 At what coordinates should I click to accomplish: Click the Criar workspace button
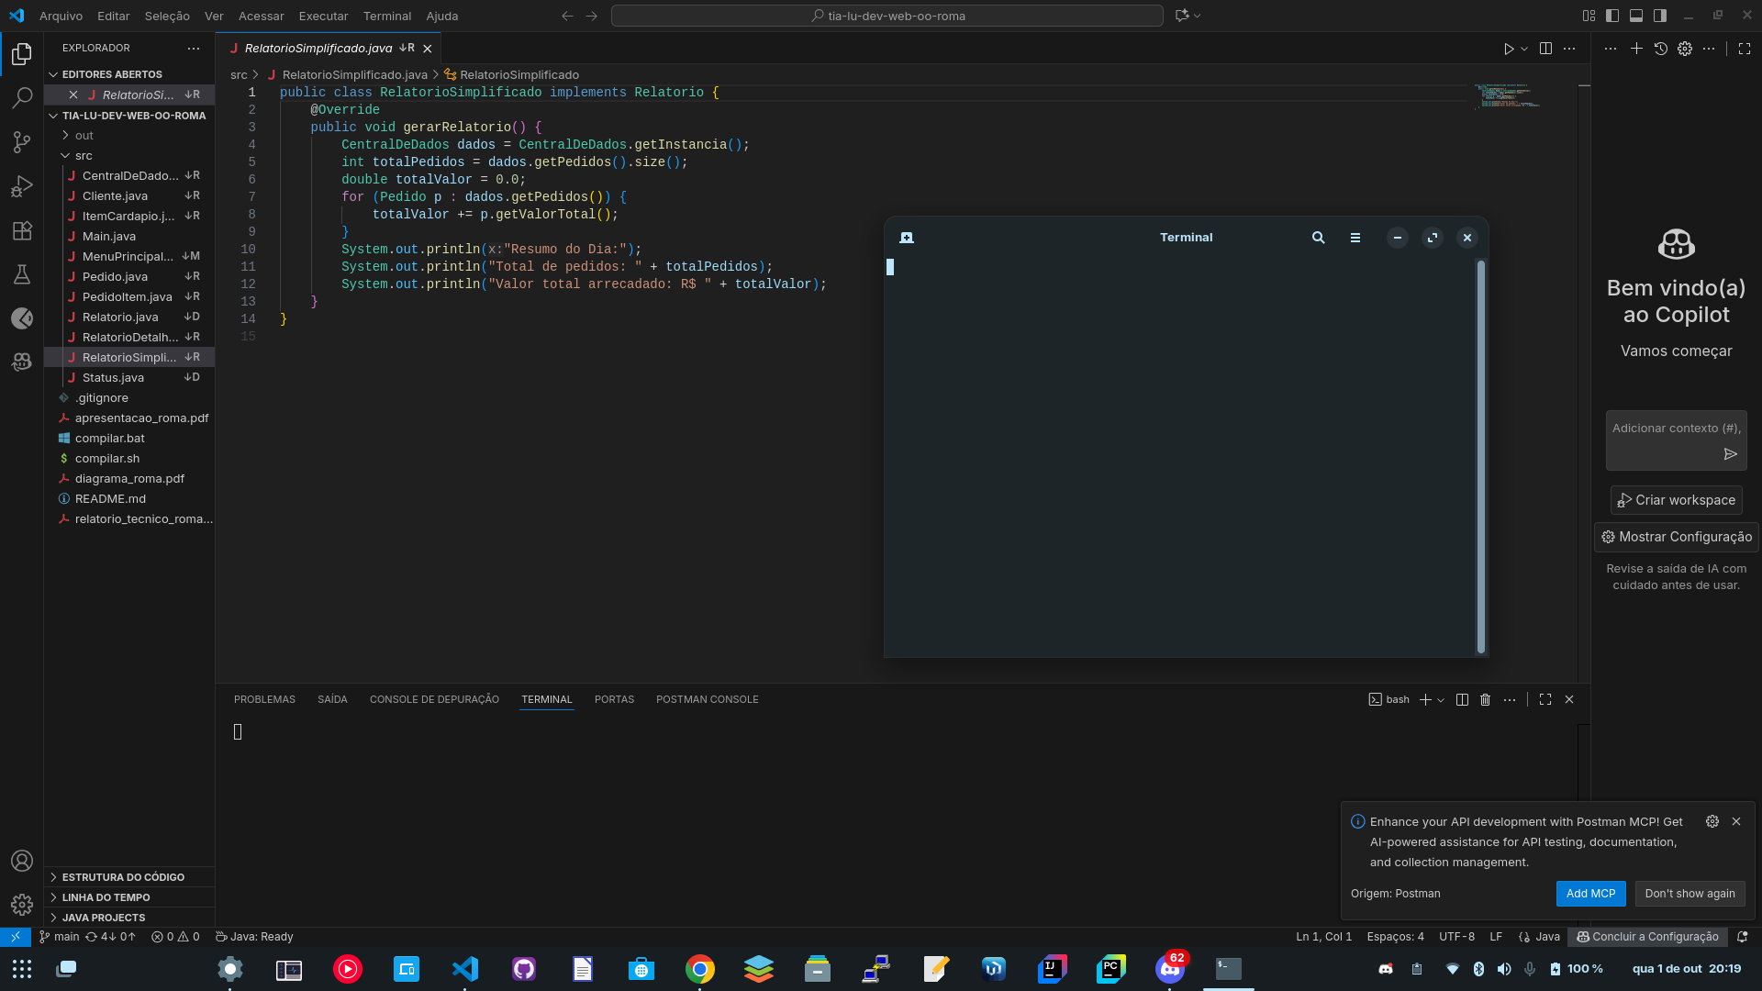point(1676,500)
